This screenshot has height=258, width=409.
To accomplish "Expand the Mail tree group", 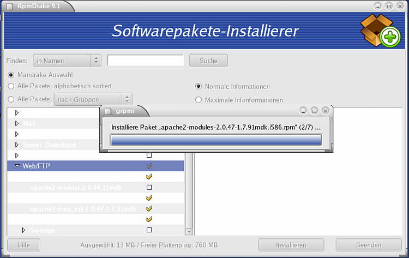I will tap(17, 123).
